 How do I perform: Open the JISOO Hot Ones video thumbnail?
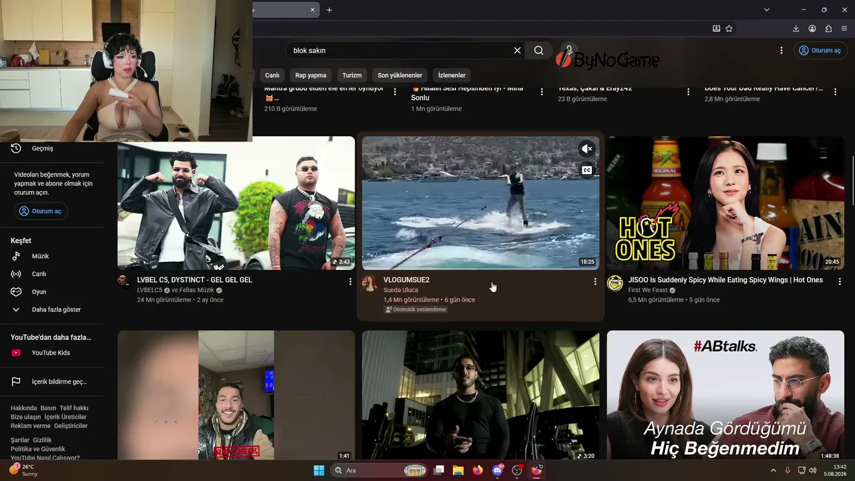tap(725, 203)
